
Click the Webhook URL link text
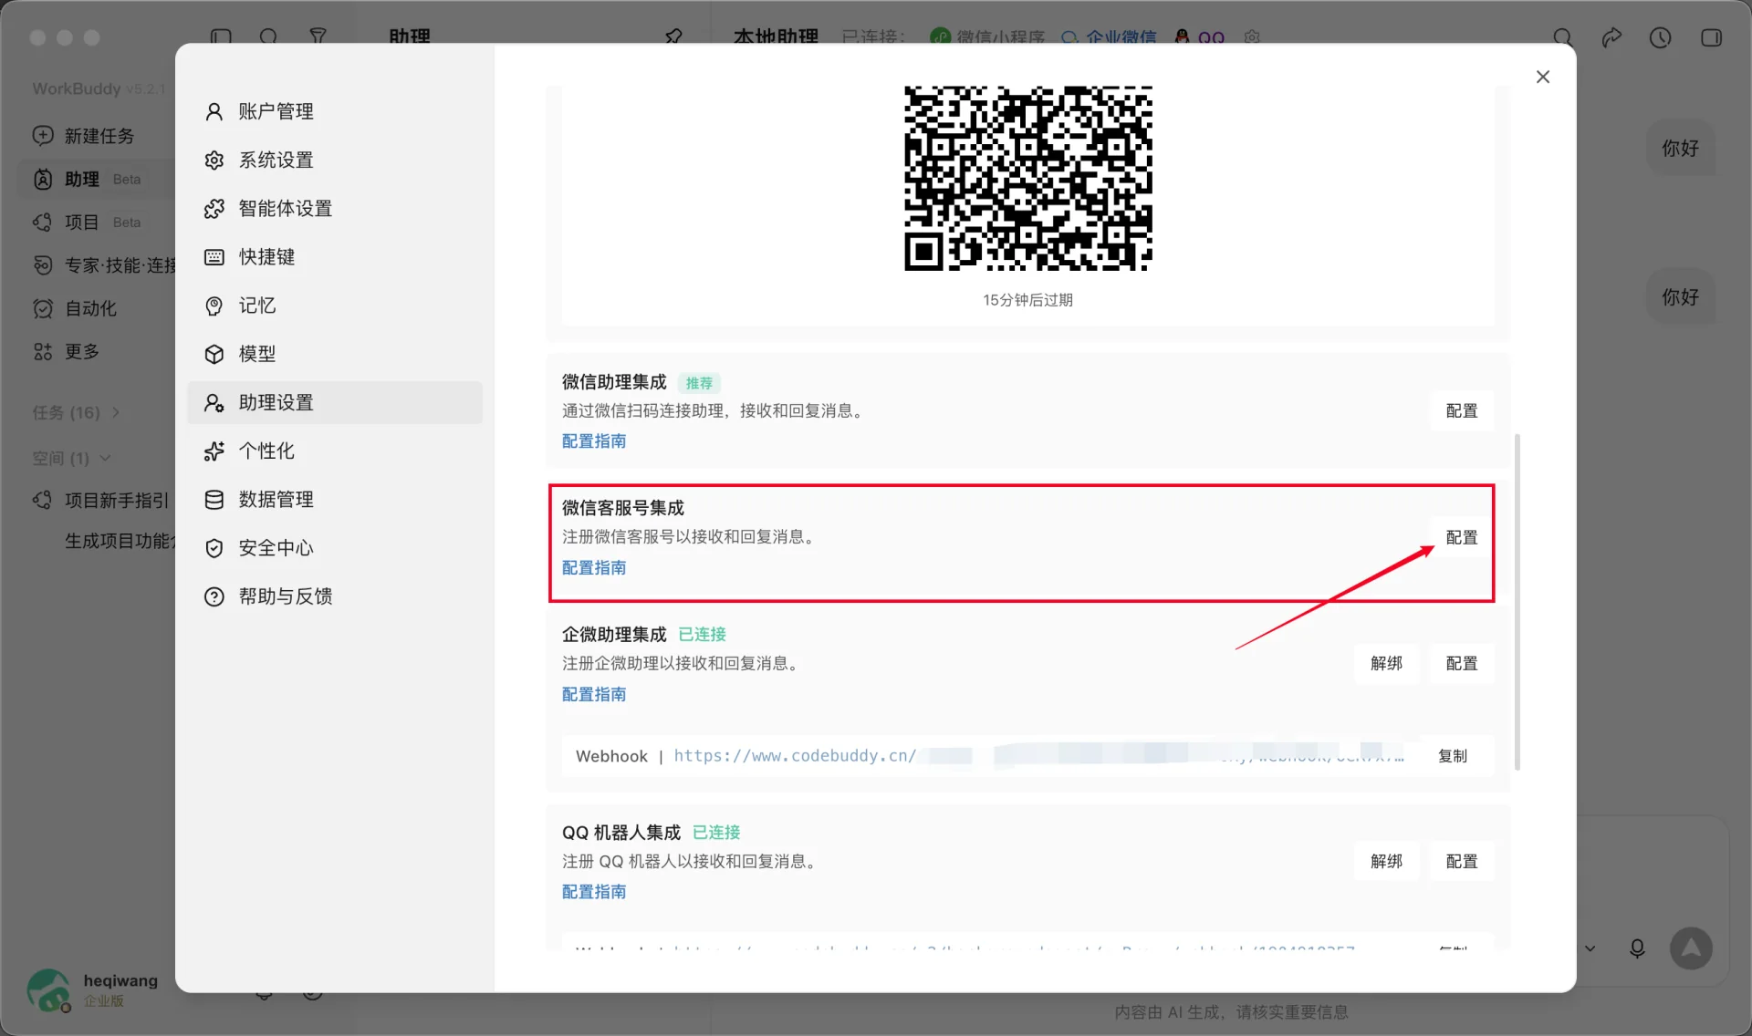point(1038,756)
